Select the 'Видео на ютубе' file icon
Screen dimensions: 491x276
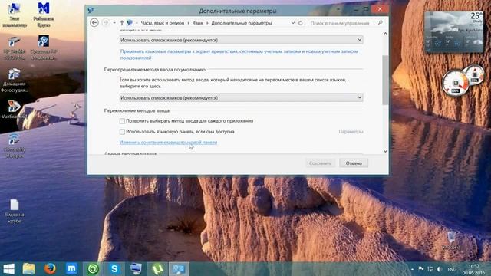15,212
